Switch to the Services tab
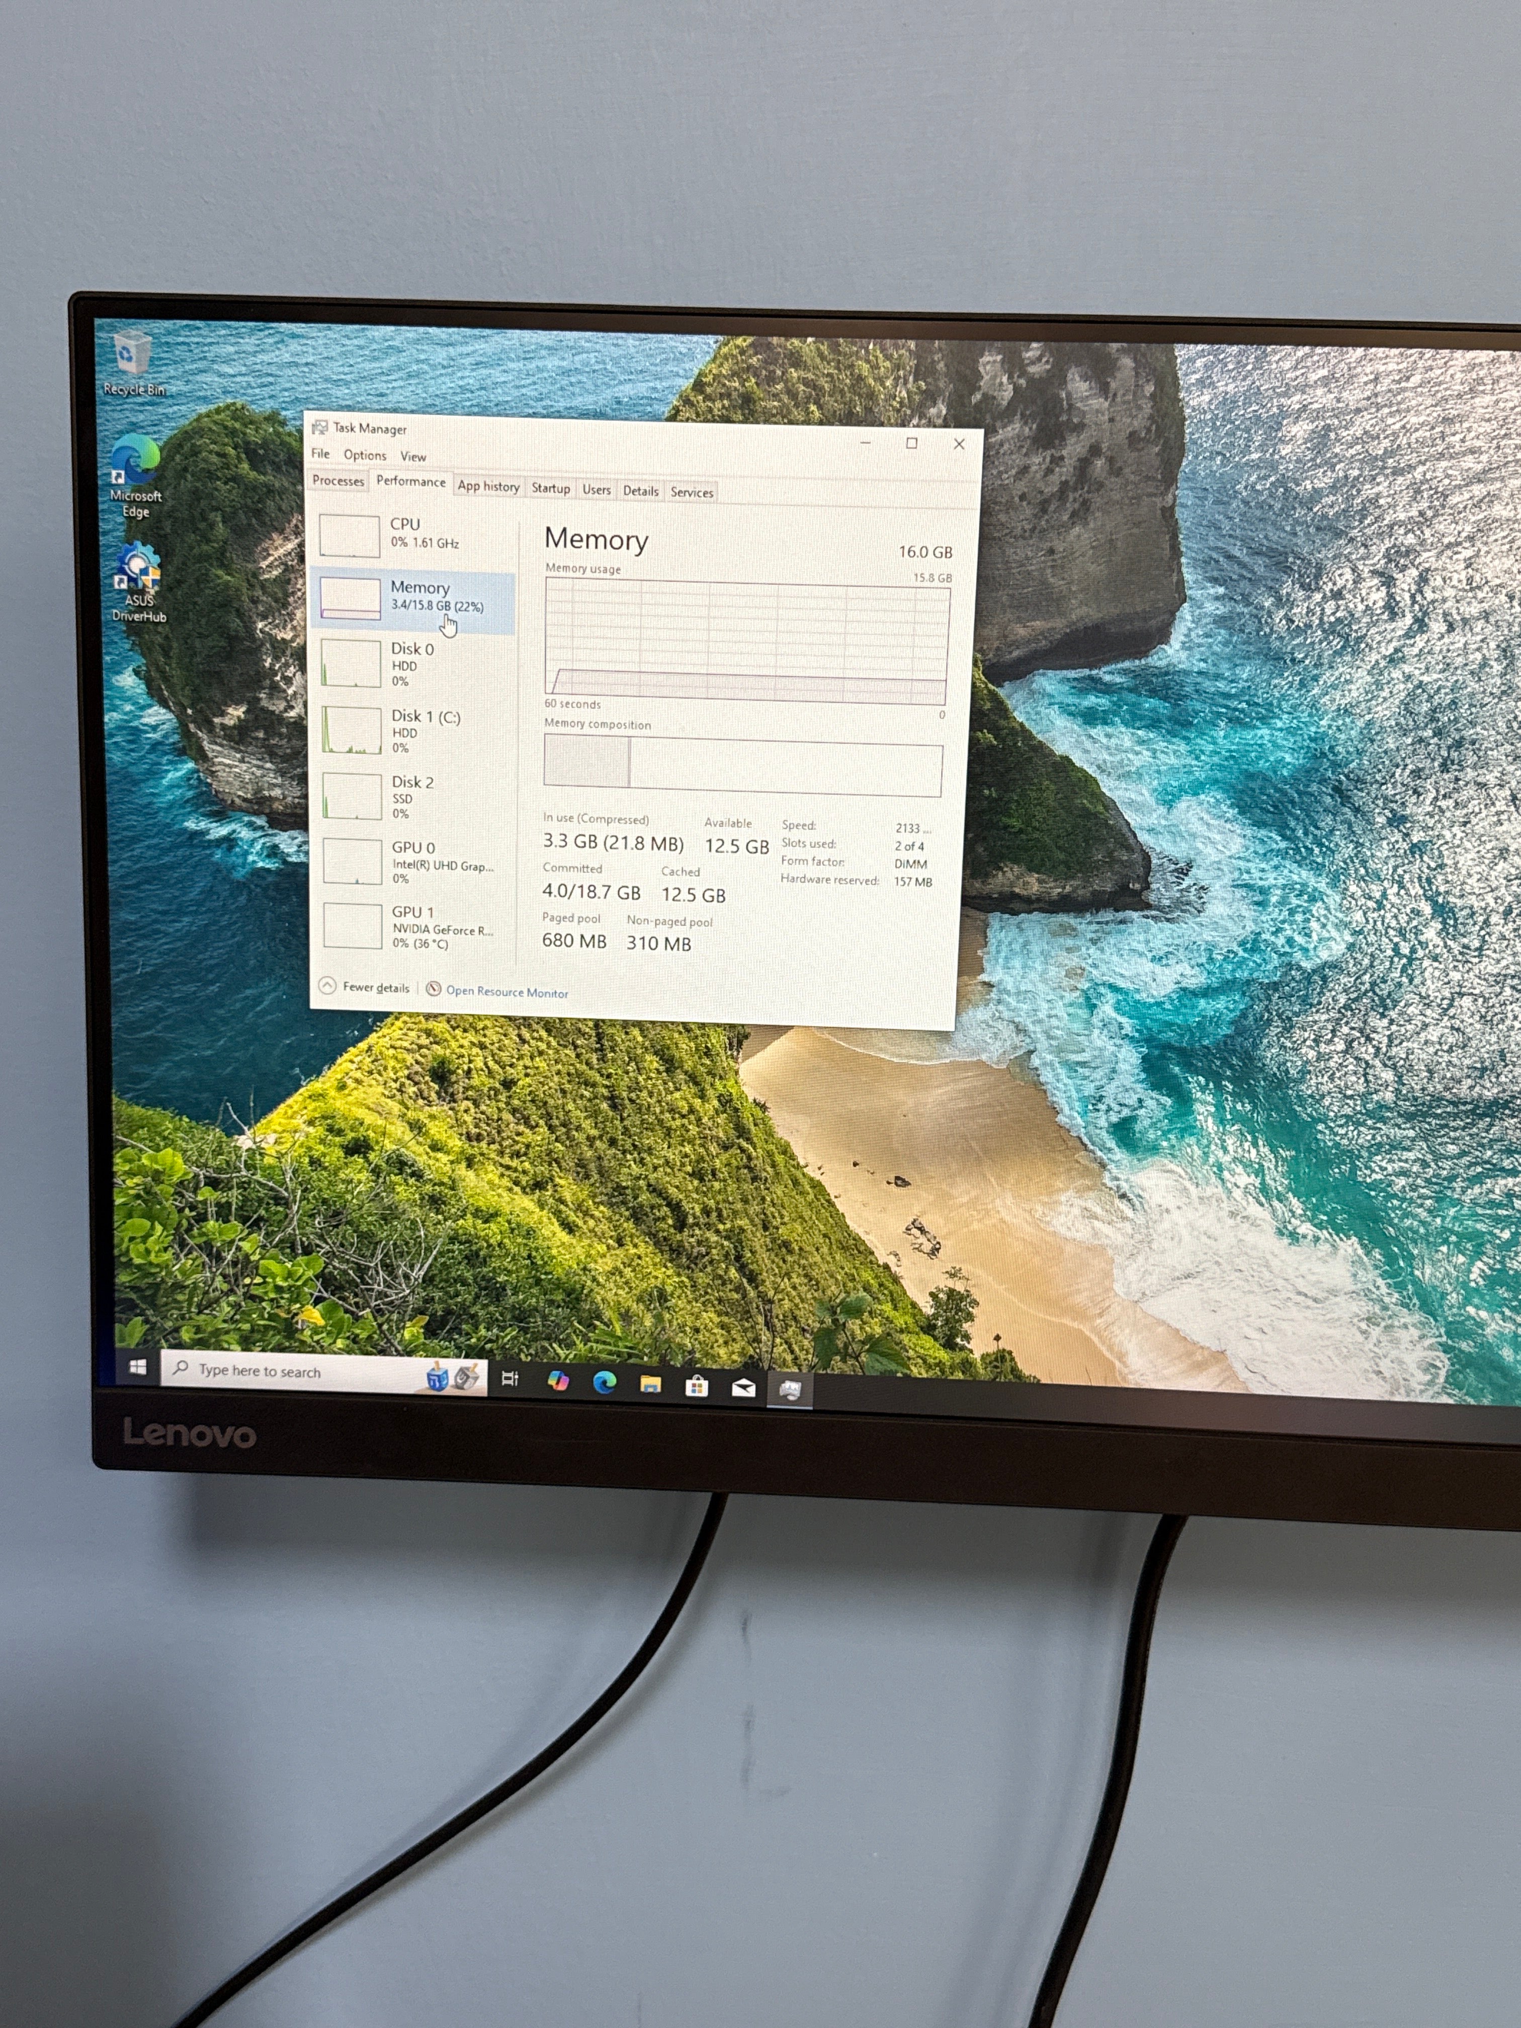The width and height of the screenshot is (1521, 2028). click(692, 492)
